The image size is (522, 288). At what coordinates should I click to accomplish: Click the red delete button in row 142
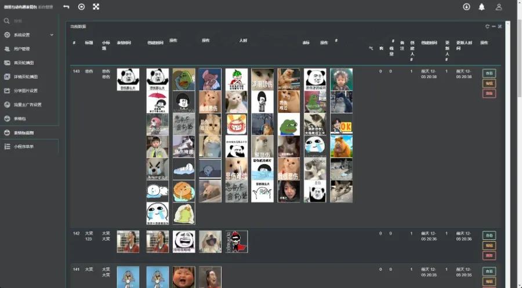pyautogui.click(x=489, y=256)
